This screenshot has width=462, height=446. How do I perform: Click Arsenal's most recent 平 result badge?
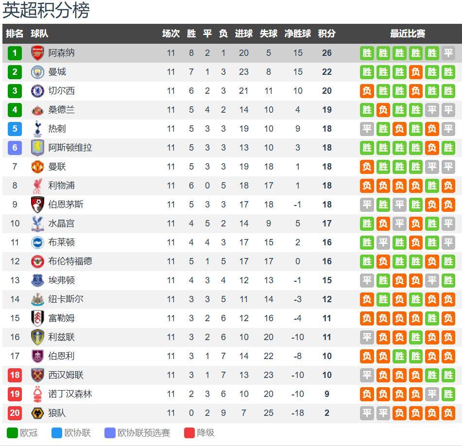[448, 53]
